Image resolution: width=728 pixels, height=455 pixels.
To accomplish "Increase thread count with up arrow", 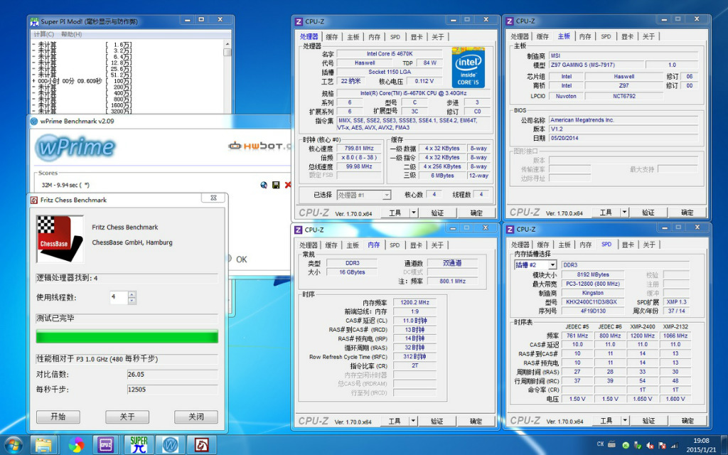I will coord(132,294).
